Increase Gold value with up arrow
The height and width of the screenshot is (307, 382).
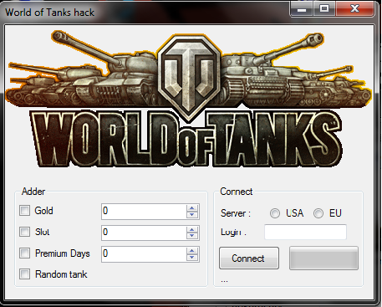pos(192,208)
